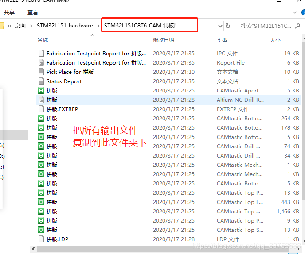Click the CAMtastic Apert... file icon
The width and height of the screenshot is (305, 254).
tap(41, 90)
